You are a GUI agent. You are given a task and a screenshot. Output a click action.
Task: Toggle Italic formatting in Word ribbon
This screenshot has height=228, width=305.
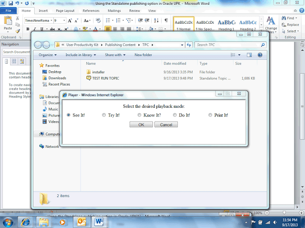click(35, 29)
